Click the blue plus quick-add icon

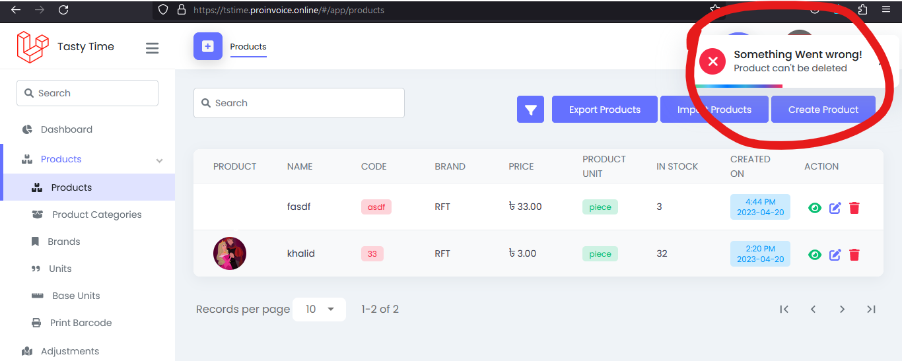(x=208, y=46)
